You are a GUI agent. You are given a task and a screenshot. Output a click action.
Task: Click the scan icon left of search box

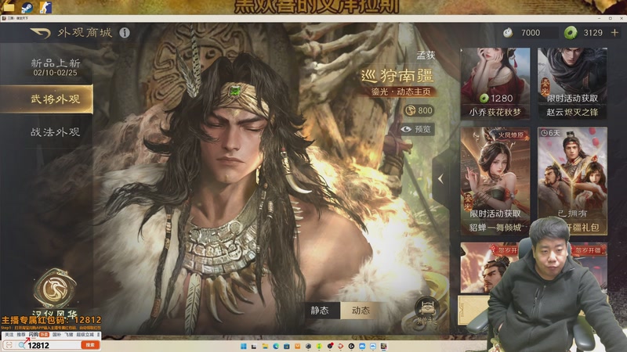click(9, 345)
